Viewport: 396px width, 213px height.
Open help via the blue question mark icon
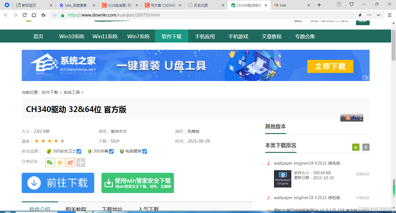click(x=354, y=118)
